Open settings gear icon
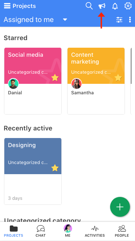Screen dimensions: 135x241 coord(128,6)
